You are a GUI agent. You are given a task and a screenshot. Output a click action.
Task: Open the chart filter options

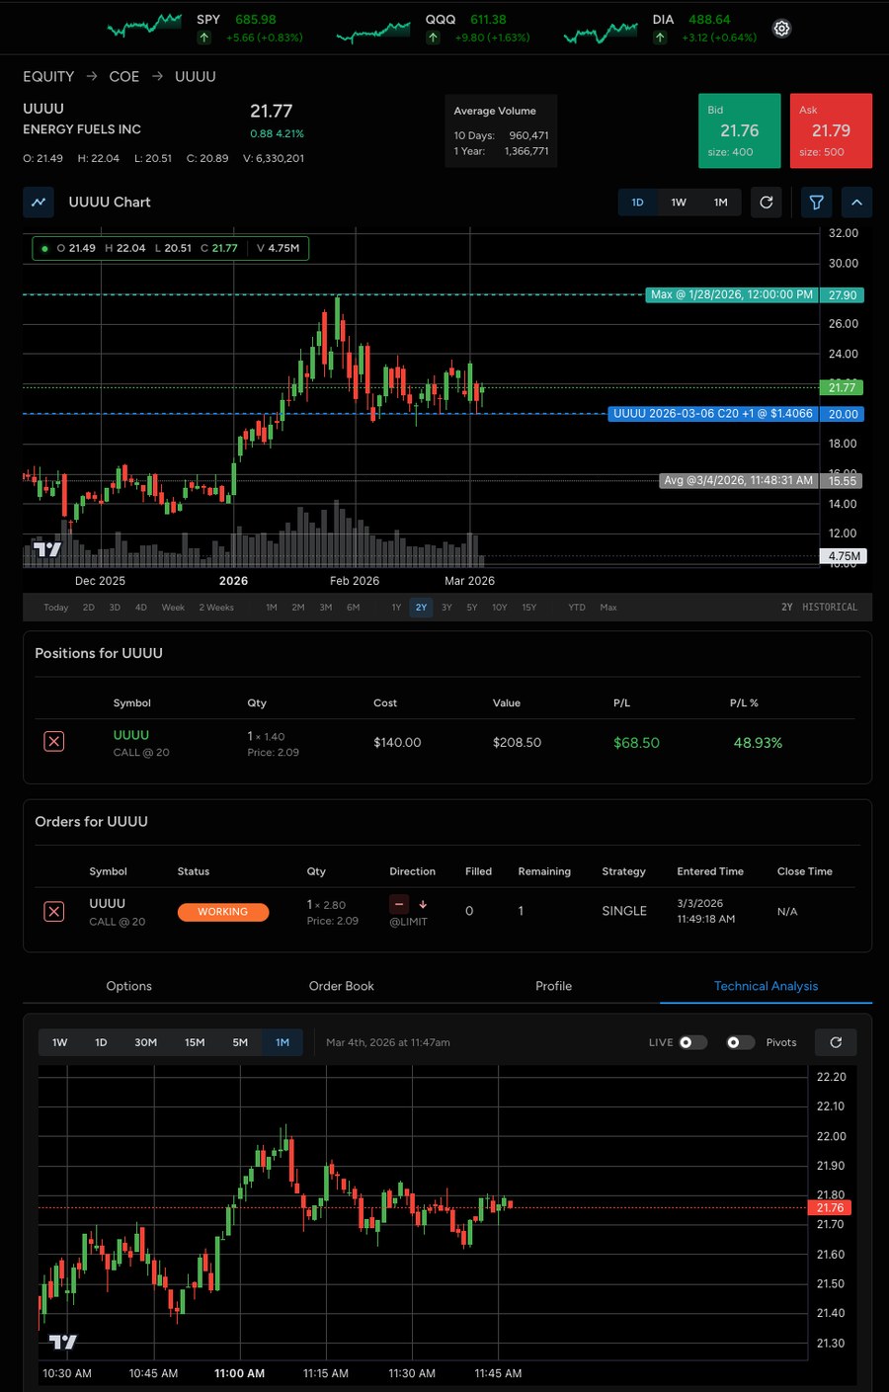click(816, 202)
